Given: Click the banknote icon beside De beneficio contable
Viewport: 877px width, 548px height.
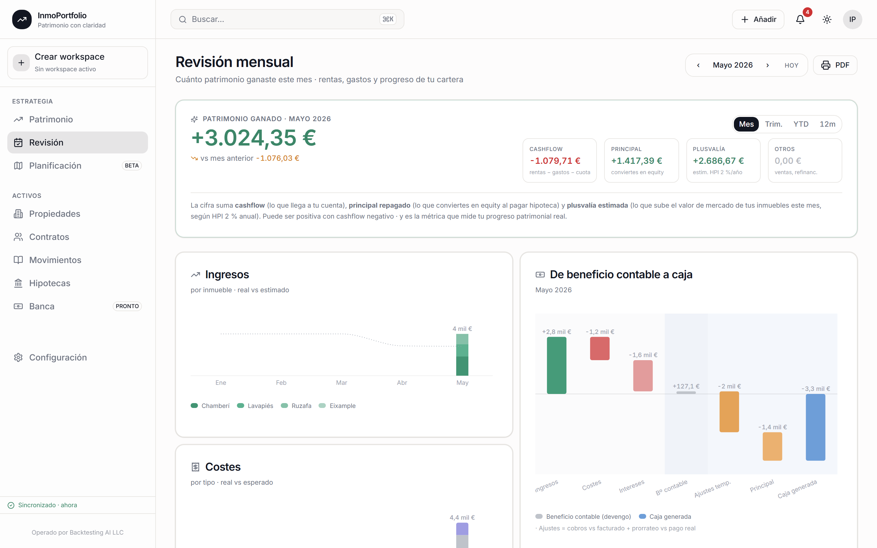Looking at the screenshot, I should point(540,275).
